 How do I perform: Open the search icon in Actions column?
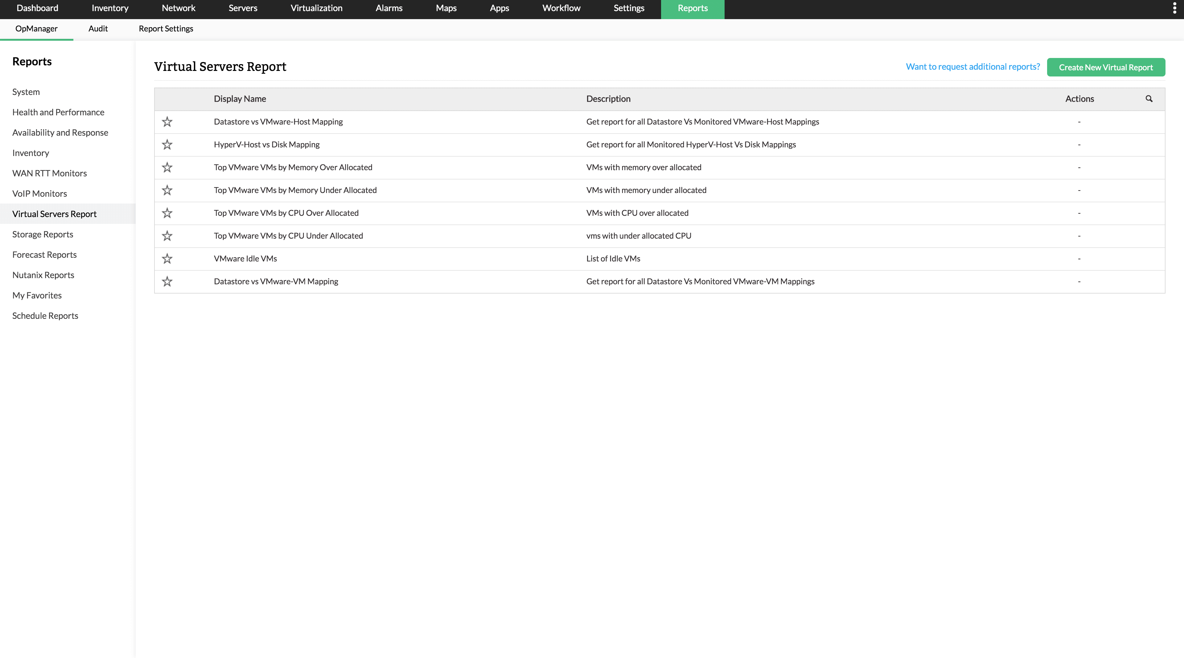pos(1149,99)
